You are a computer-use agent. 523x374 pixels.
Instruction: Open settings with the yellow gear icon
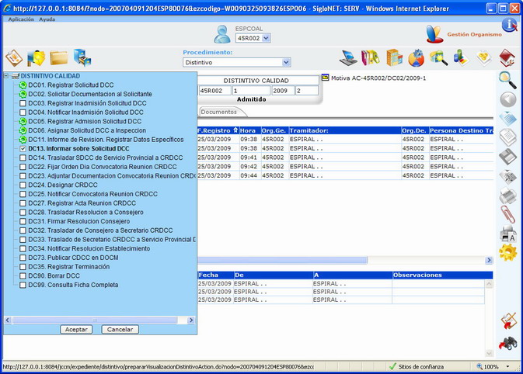coord(507,252)
